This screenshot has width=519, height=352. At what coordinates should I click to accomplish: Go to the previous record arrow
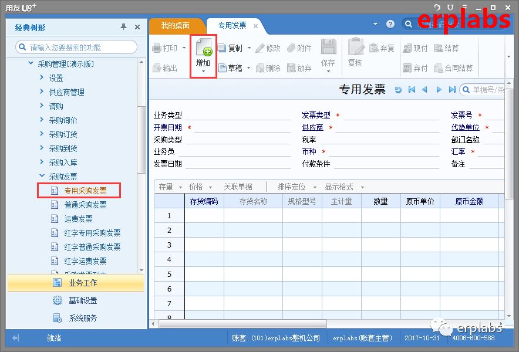[424, 90]
